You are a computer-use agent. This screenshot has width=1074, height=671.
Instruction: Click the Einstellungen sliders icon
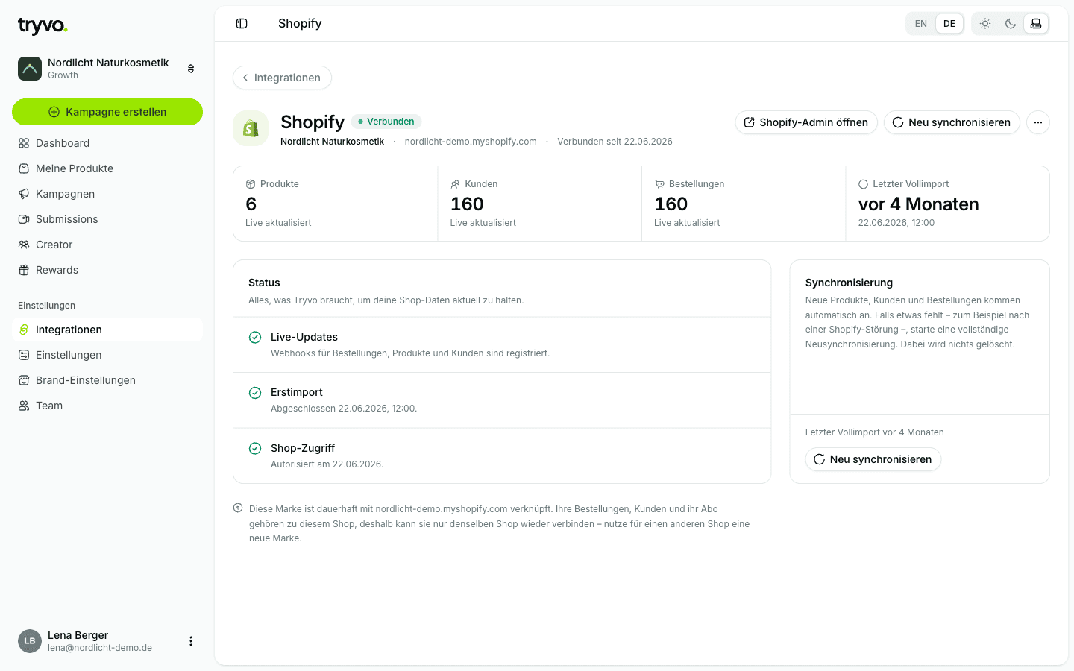coord(24,355)
